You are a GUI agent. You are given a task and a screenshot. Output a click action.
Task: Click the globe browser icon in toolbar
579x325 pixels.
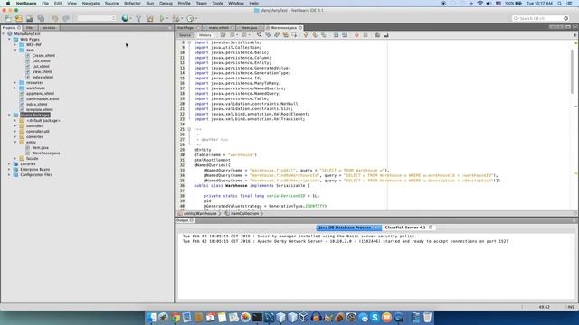[125, 18]
